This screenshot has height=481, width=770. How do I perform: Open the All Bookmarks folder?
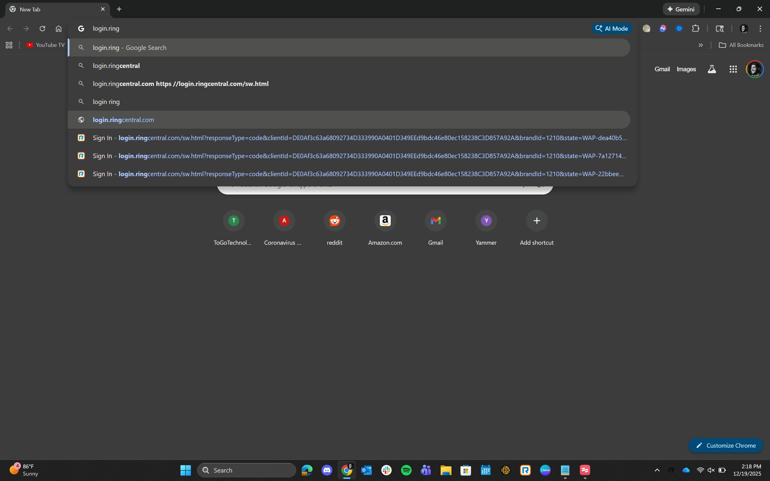click(741, 45)
